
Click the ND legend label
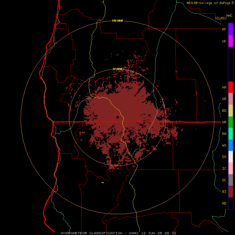(x=224, y=203)
